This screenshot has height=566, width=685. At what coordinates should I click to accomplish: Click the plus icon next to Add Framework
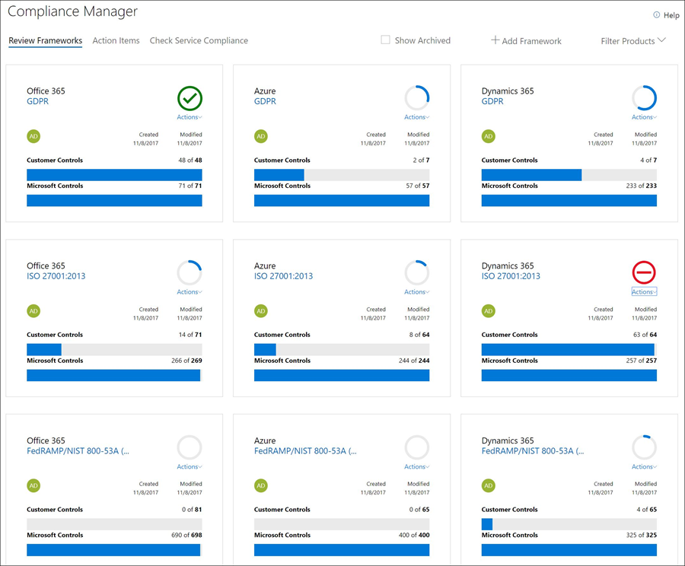(495, 40)
